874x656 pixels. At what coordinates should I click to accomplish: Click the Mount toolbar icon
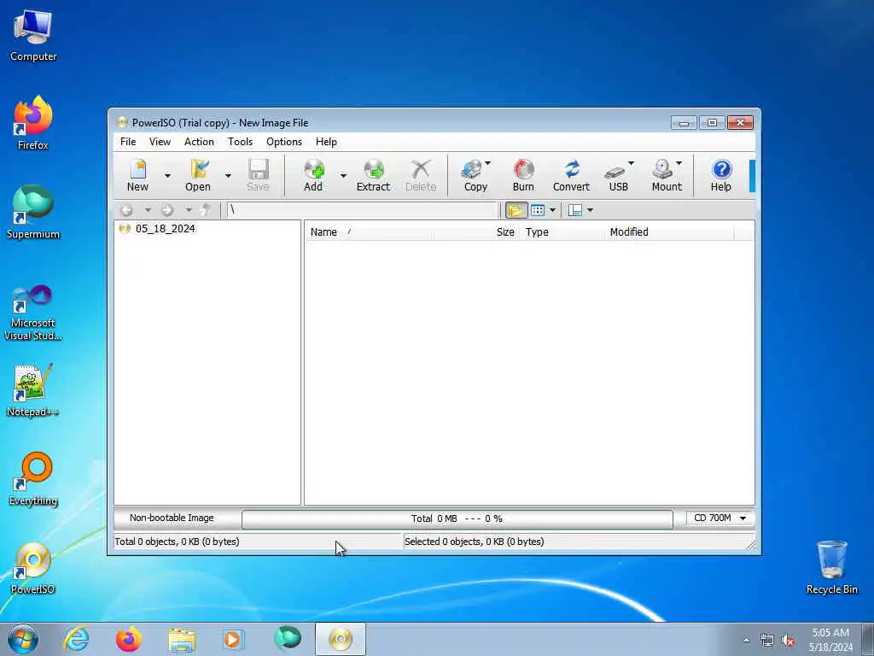[667, 175]
